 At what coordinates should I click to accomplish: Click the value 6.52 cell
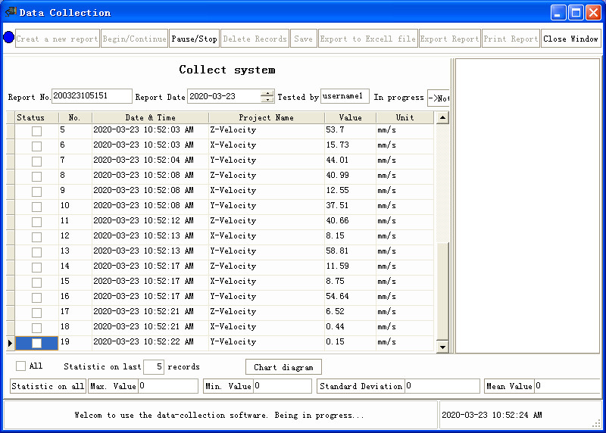(350, 311)
